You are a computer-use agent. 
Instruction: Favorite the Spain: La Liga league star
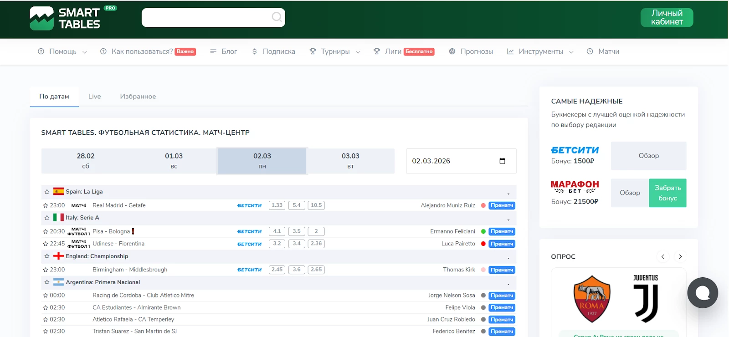click(47, 192)
